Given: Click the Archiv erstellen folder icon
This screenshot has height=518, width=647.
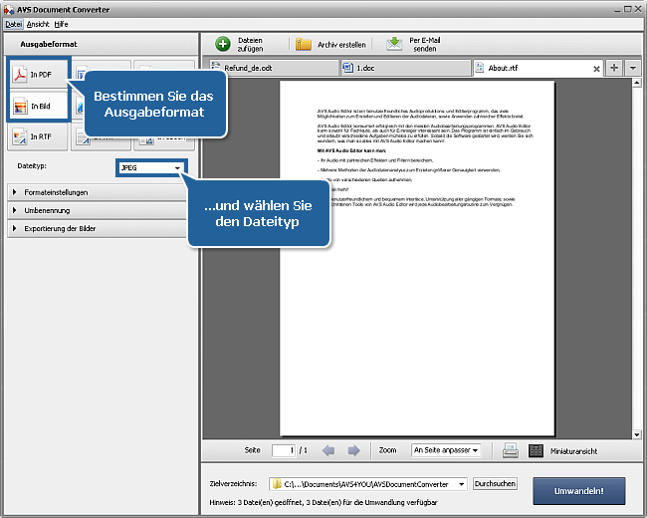Looking at the screenshot, I should tap(304, 44).
